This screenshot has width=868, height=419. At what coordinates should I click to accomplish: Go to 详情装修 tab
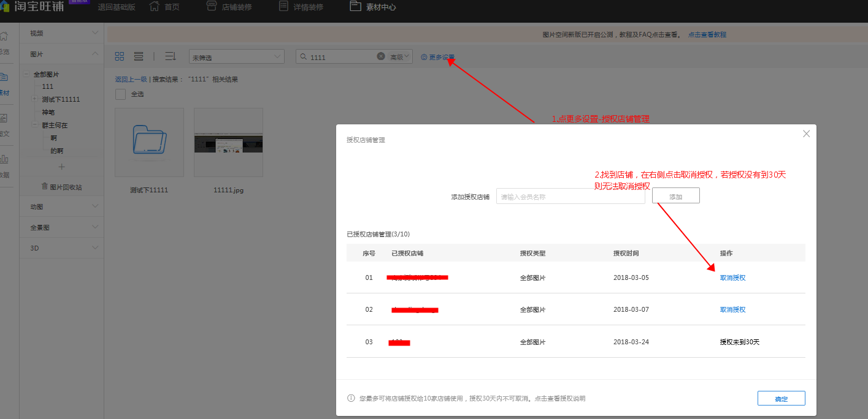(x=308, y=7)
